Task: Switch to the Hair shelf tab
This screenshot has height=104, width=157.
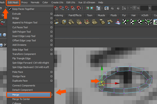Action: [x=133, y=15]
